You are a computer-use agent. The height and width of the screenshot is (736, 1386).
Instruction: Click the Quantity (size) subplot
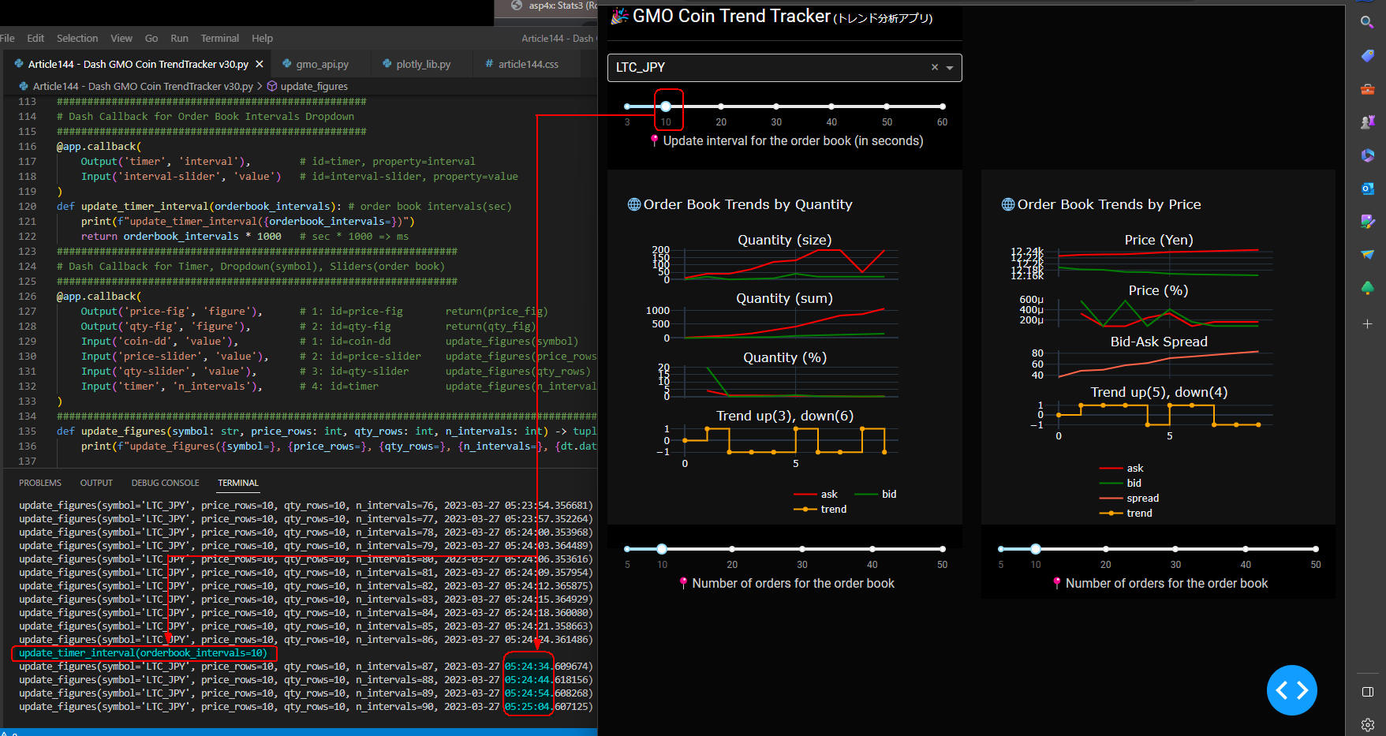coord(791,264)
